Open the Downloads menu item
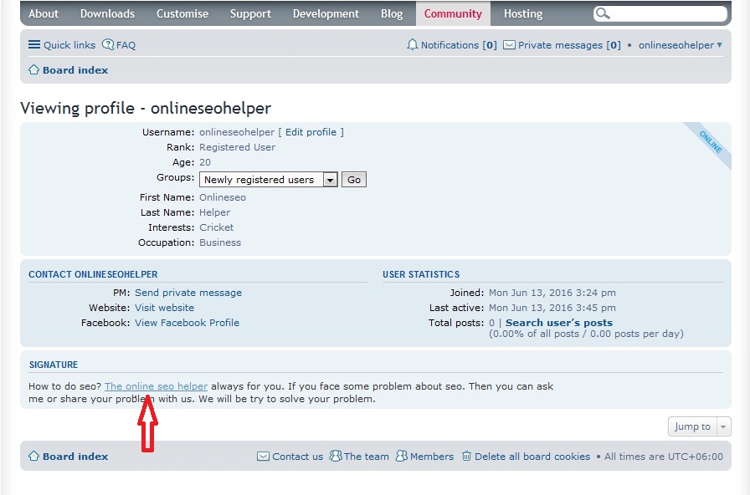This screenshot has height=495, width=750. (x=107, y=13)
